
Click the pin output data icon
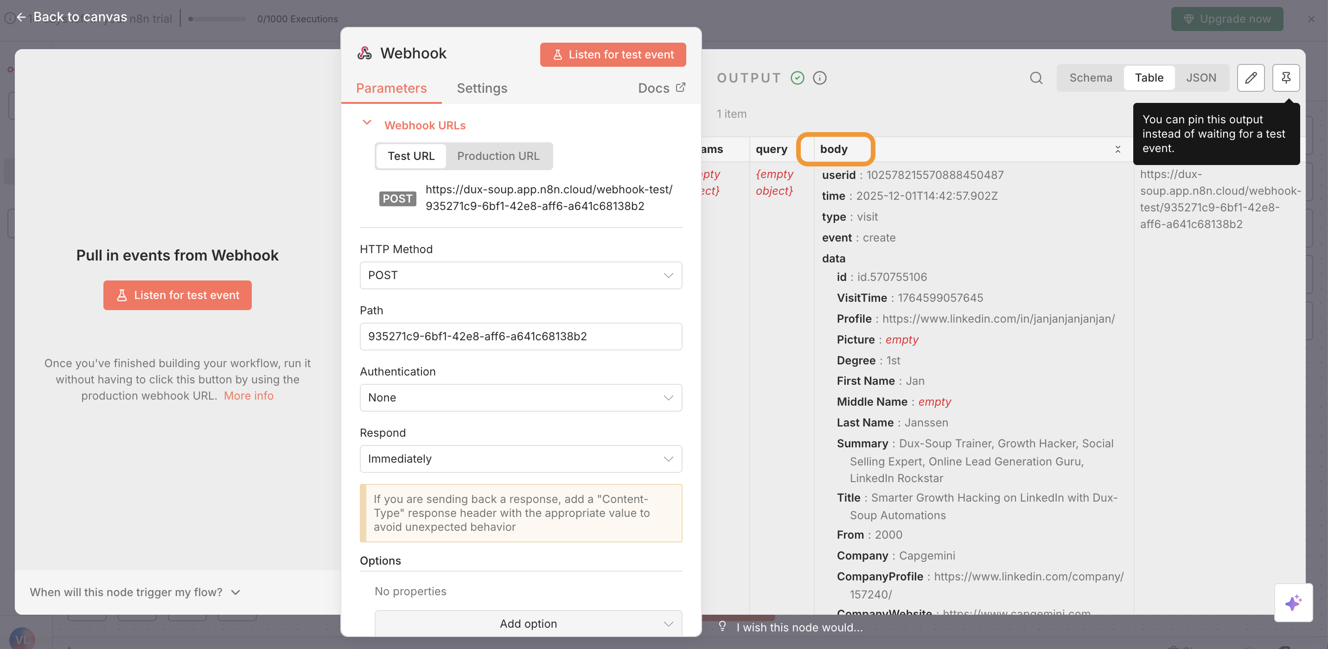[x=1285, y=78]
